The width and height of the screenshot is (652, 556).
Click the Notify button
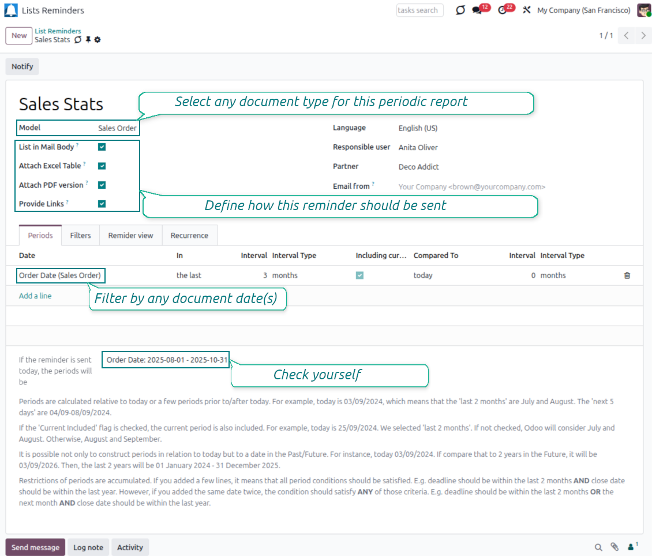coord(23,66)
